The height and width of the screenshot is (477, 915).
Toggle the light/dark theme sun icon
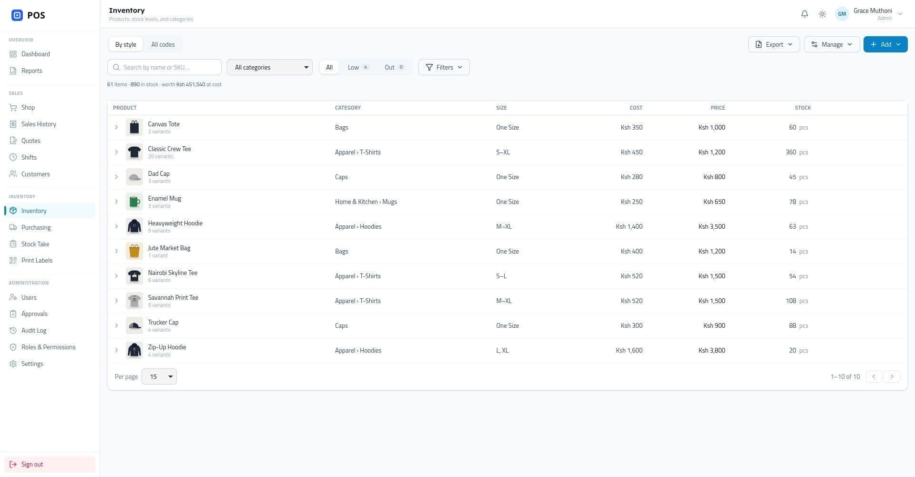(x=822, y=14)
